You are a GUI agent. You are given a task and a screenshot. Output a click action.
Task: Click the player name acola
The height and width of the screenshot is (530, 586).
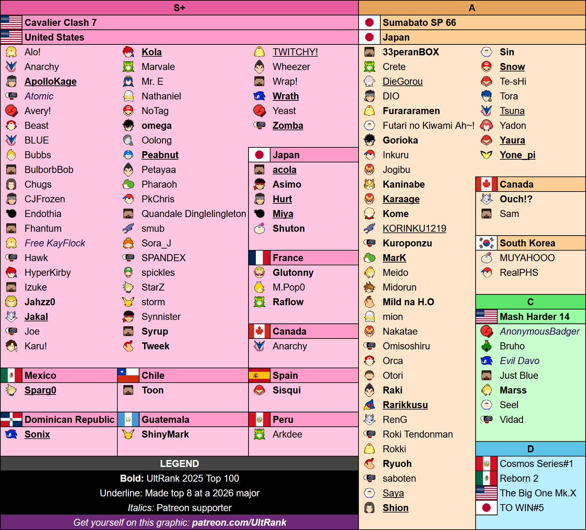tap(285, 170)
